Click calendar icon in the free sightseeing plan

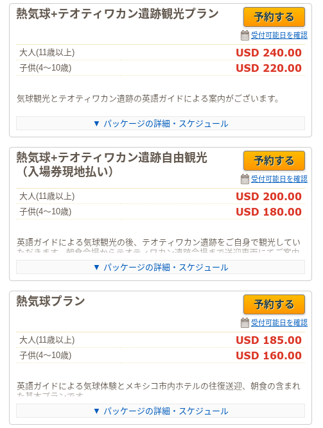tap(245, 179)
